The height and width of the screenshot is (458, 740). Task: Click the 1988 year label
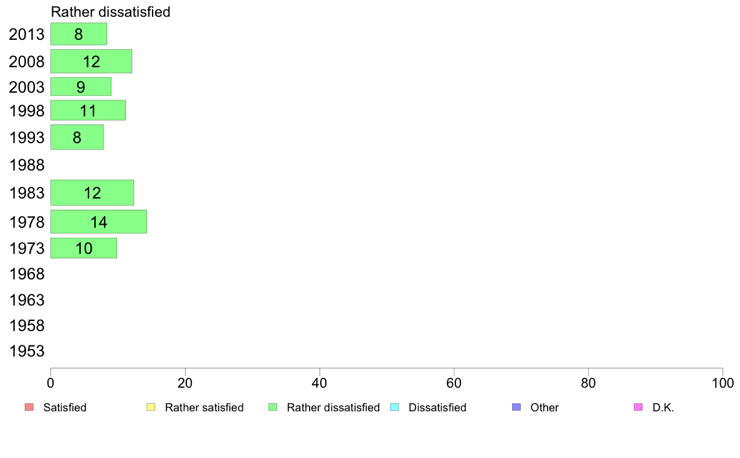pos(27,165)
